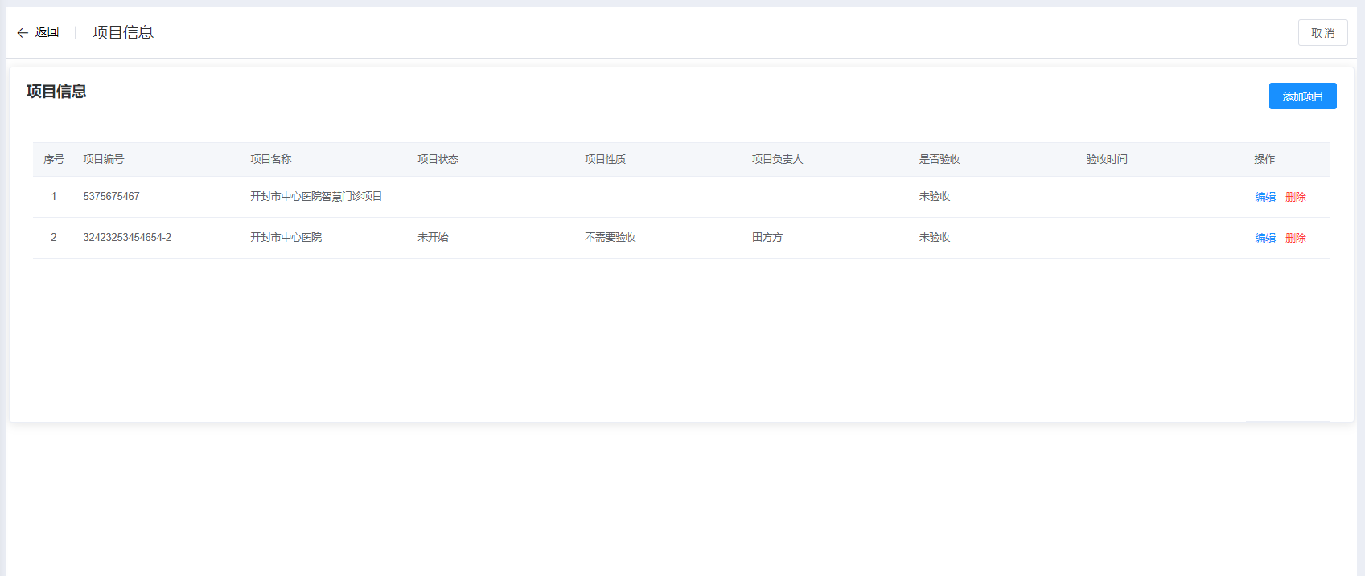1365x576 pixels.
Task: Click the 项目编号 column header
Action: (x=104, y=159)
